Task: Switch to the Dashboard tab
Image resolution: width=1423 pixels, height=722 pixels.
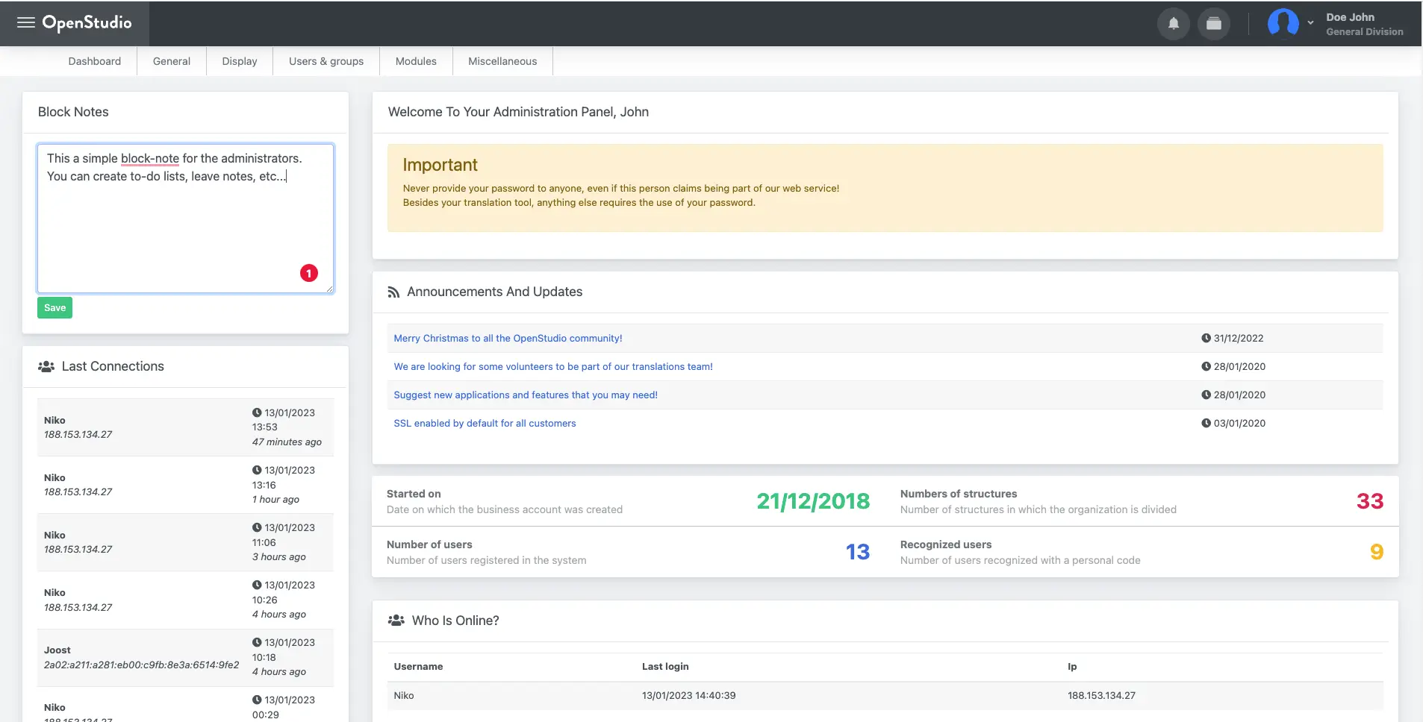Action: tap(95, 61)
